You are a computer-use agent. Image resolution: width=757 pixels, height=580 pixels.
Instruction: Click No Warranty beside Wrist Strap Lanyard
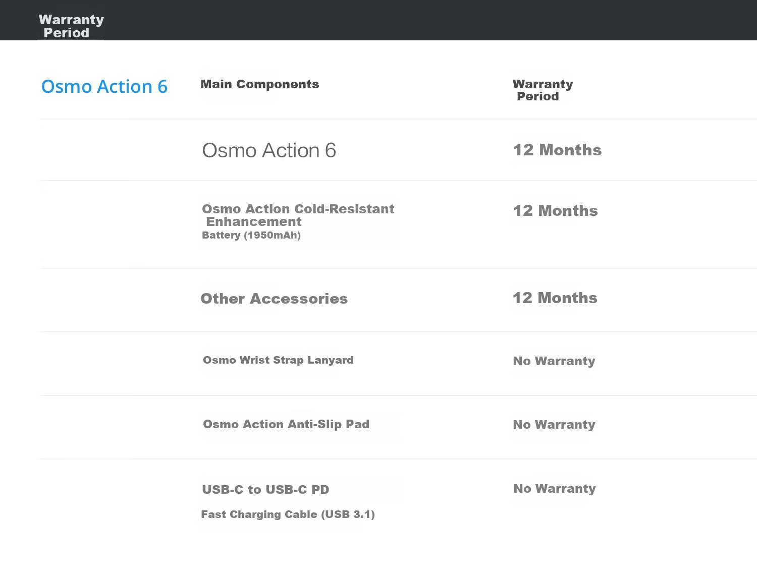pos(554,361)
